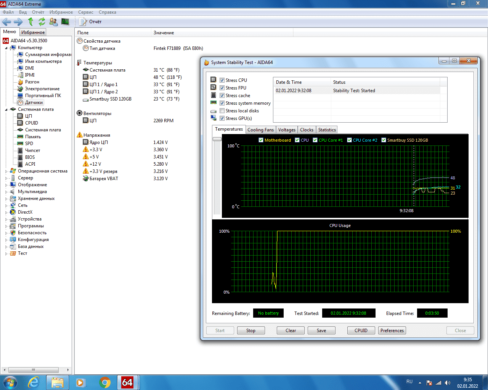Viewport: 488px width, 390px height.
Task: Click the Значение column header
Action: click(x=222, y=33)
